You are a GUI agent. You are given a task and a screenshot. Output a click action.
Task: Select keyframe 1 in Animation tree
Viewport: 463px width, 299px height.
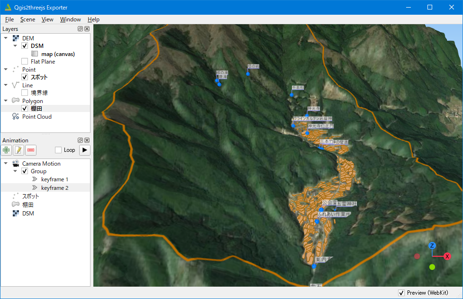point(54,179)
